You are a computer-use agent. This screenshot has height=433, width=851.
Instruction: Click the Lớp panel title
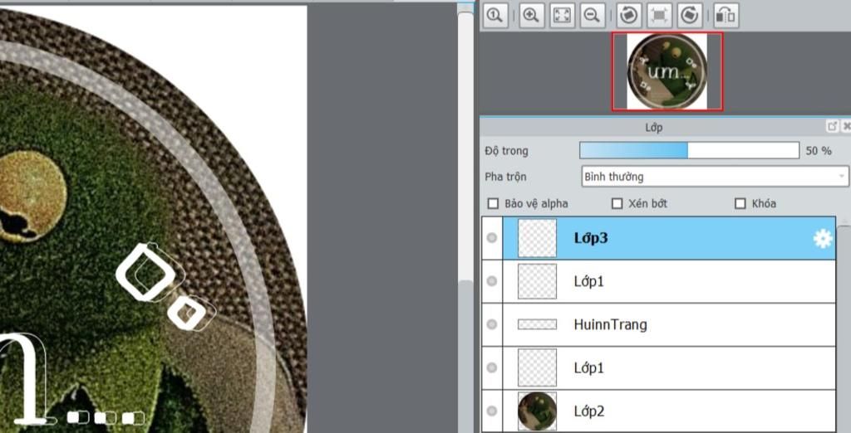coord(653,128)
